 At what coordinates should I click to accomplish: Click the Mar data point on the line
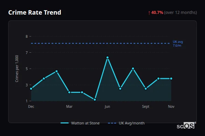(69, 92)
